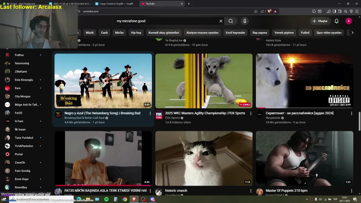Select the Müzik filter chip
Image resolution: width=361 pixels, height=203 pixels.
point(90,33)
